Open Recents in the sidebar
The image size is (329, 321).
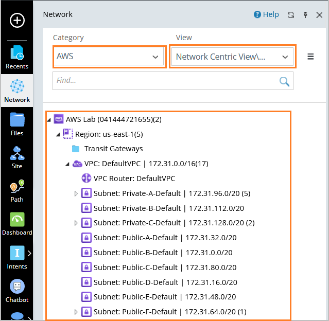(17, 57)
